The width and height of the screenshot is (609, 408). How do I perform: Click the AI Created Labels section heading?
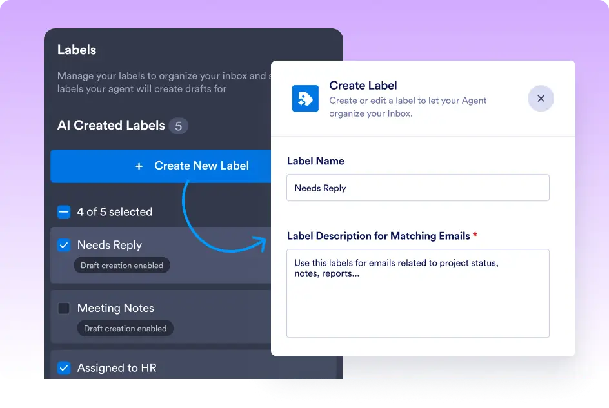(x=111, y=126)
